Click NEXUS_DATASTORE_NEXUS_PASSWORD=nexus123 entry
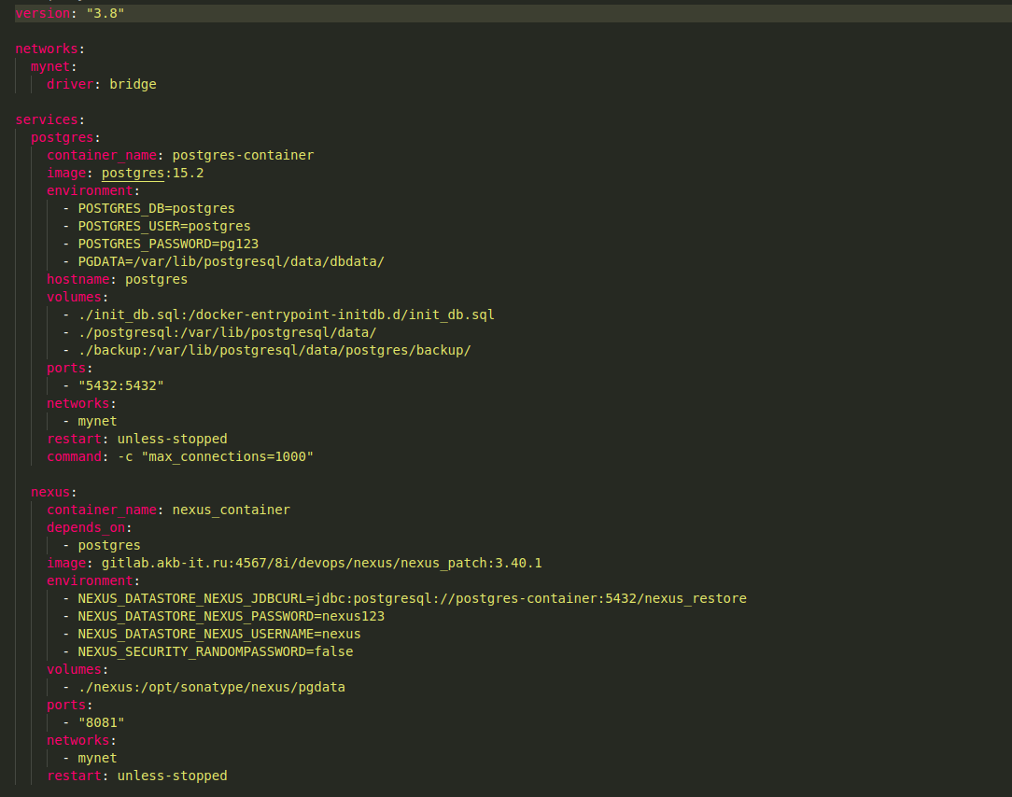The image size is (1012, 797). [231, 616]
